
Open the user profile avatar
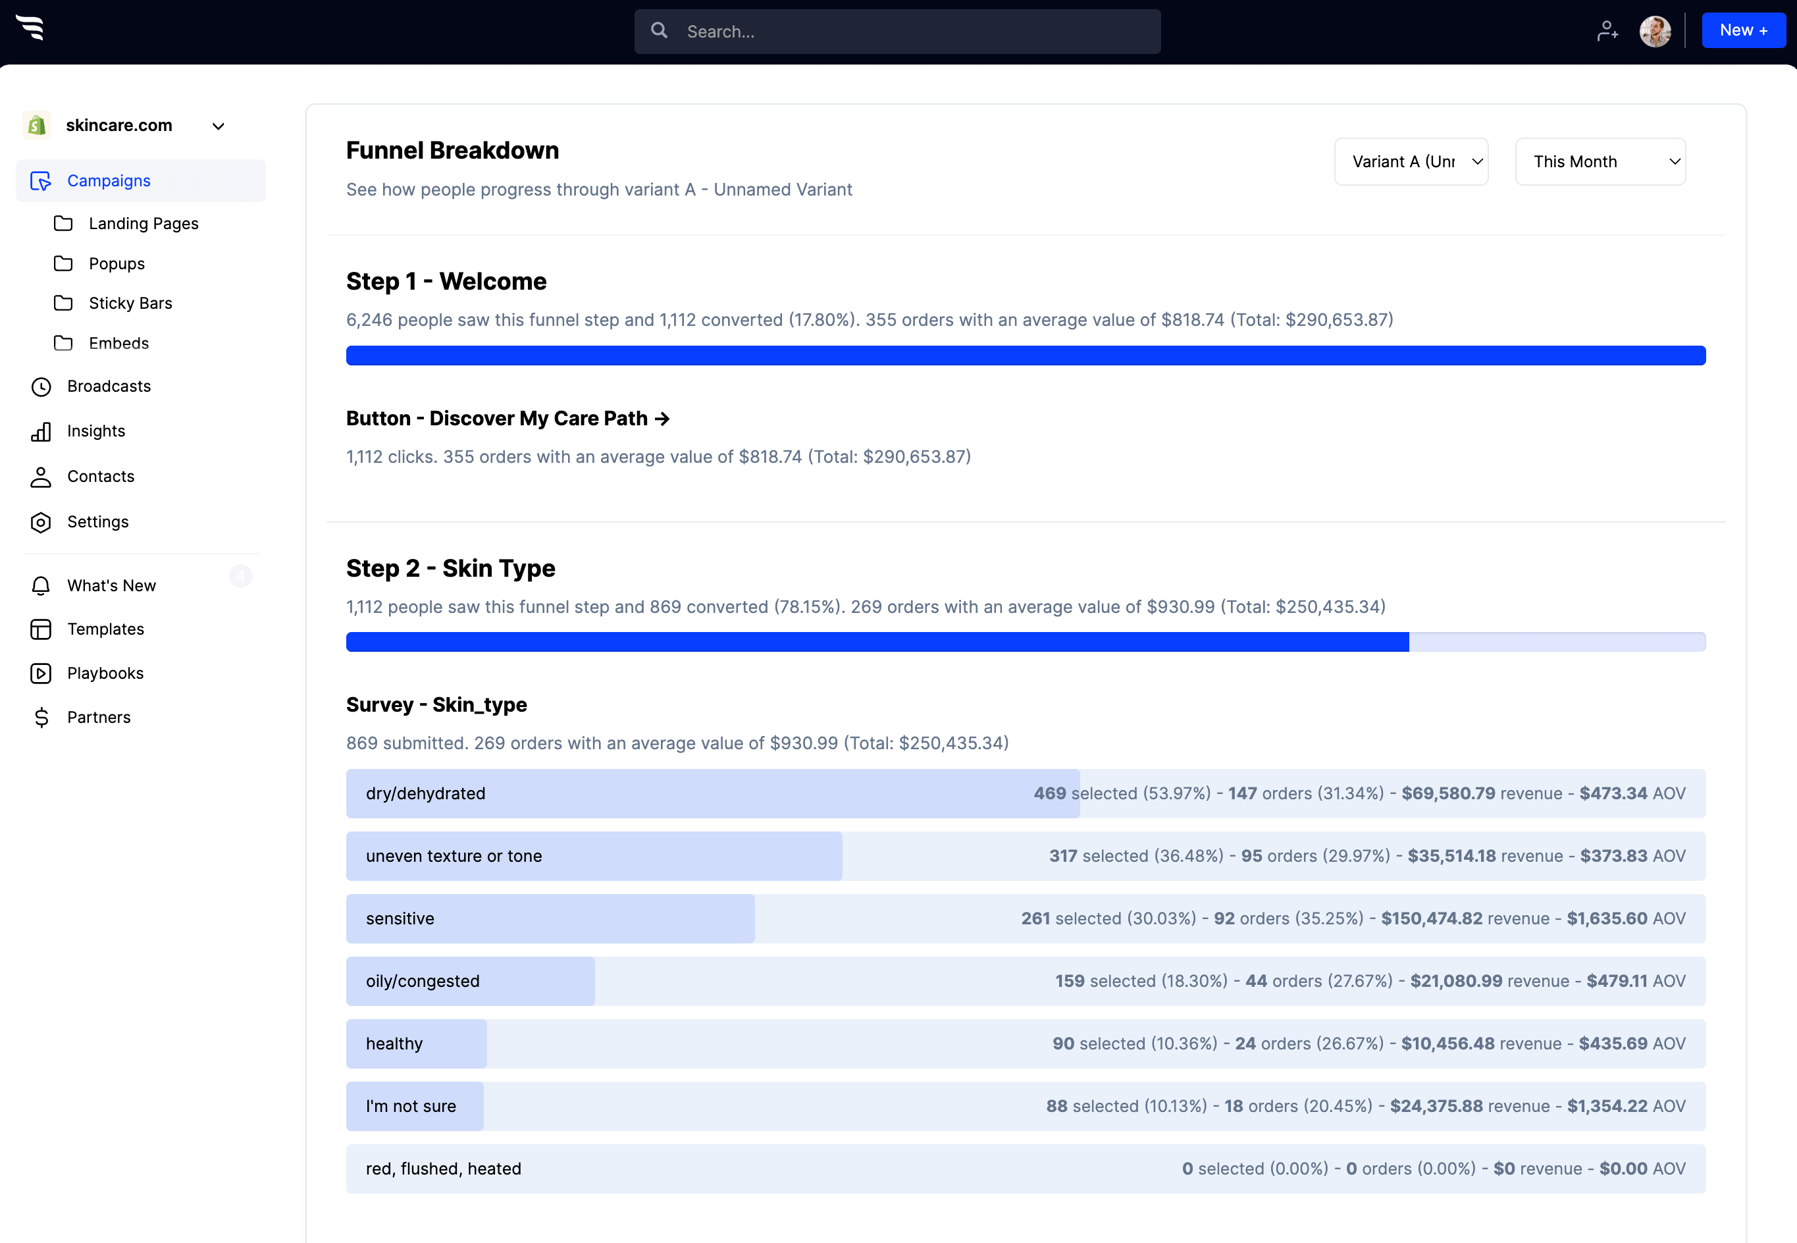point(1655,31)
